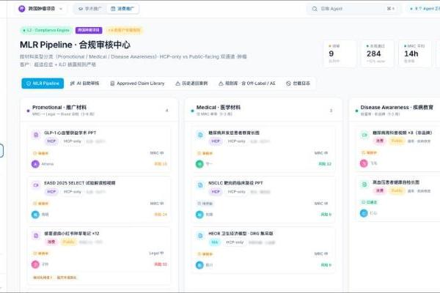Open the project switcher dropdown chevron

[61, 9]
